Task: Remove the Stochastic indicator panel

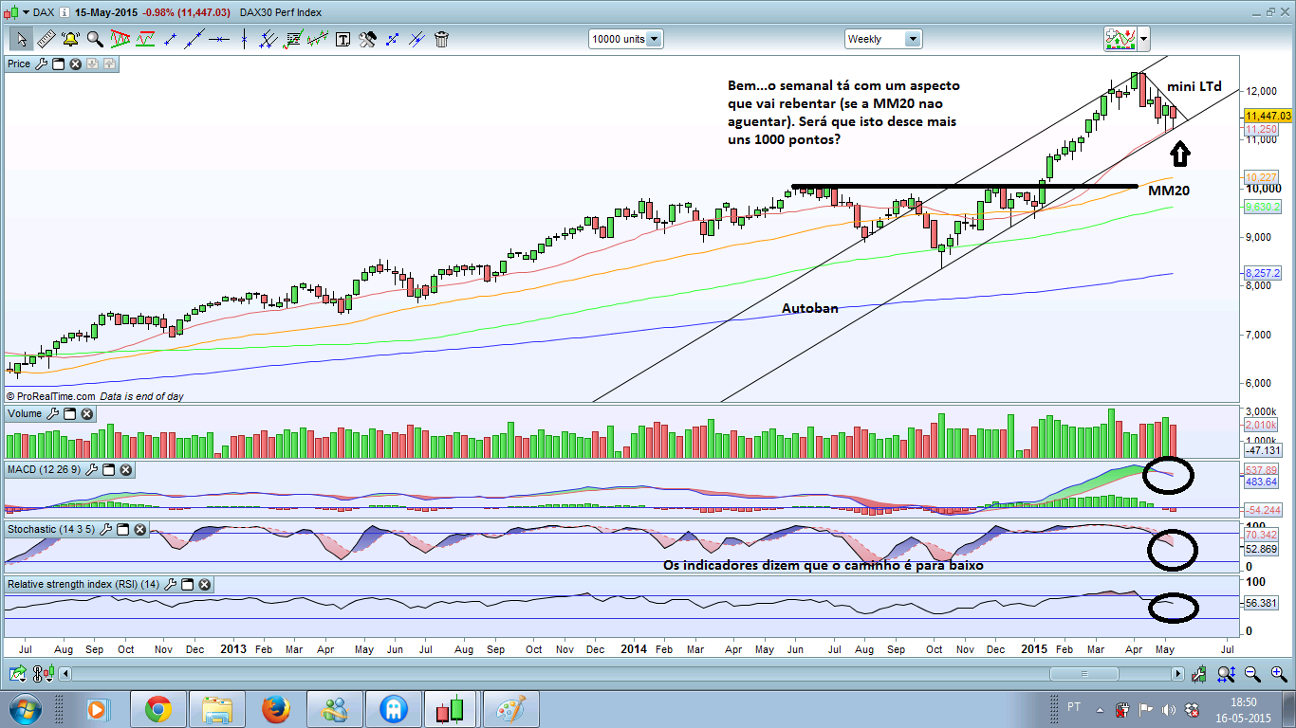Action: click(139, 528)
